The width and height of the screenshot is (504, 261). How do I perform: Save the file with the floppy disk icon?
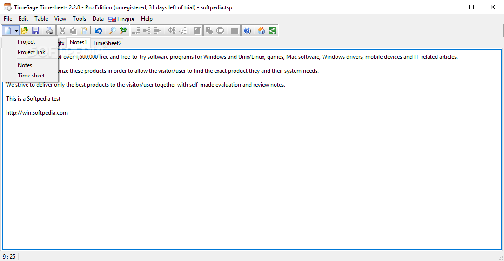click(35, 31)
